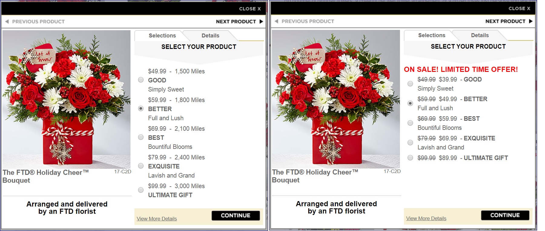This screenshot has height=231, width=545.
Task: Select the BEST 2,100 Miles radio option
Action: click(x=141, y=137)
